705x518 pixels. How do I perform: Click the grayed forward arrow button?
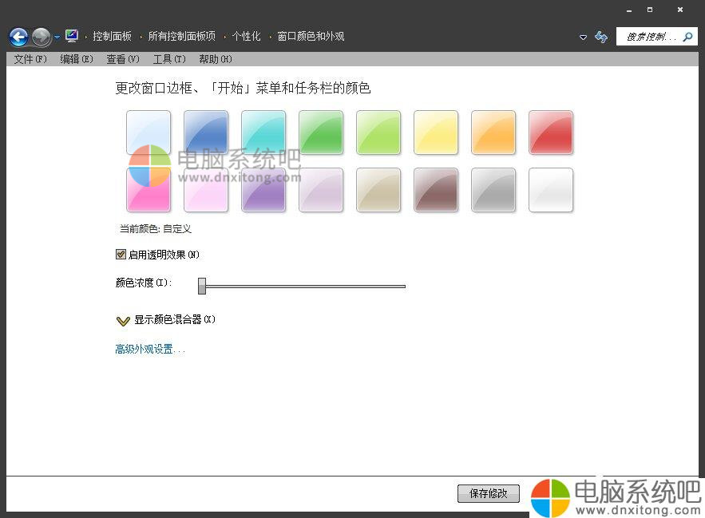(x=42, y=37)
